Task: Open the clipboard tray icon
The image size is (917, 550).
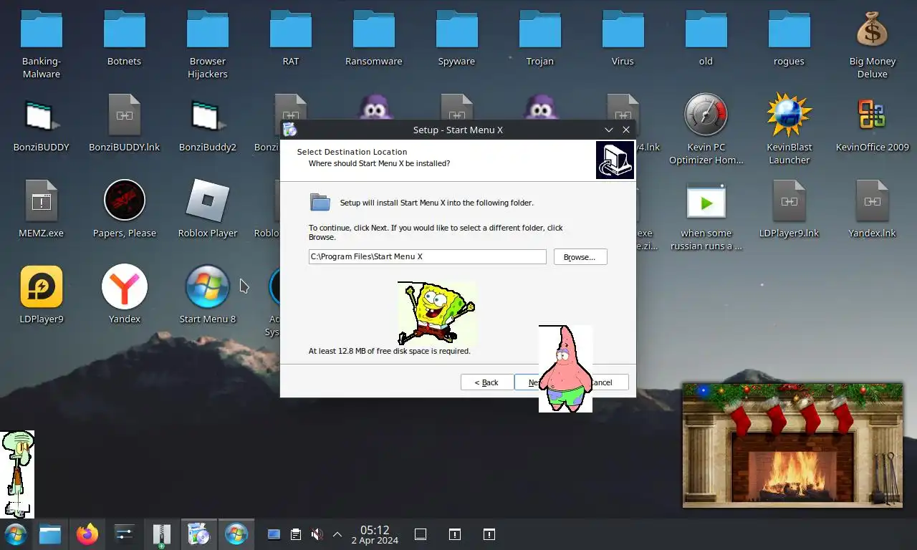Action: [295, 534]
